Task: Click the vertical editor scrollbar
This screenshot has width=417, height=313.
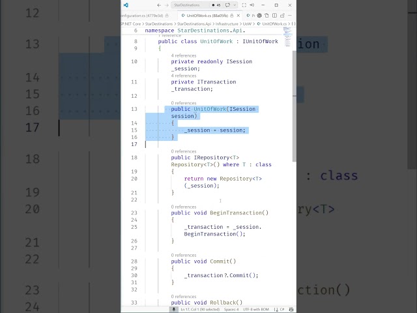Action: [x=295, y=106]
